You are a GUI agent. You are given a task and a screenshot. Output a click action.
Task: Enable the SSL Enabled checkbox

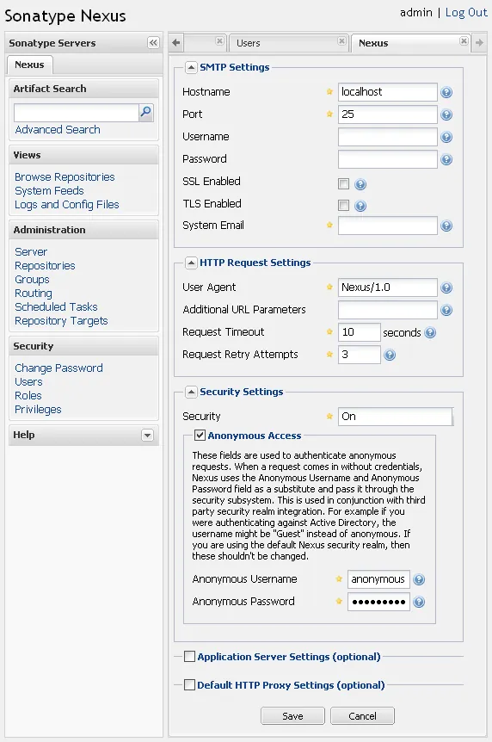(343, 183)
